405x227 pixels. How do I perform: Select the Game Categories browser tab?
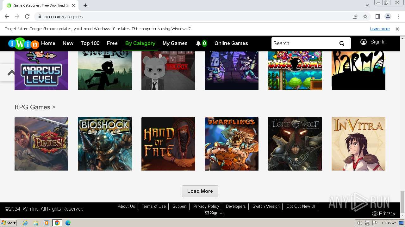pos(40,5)
